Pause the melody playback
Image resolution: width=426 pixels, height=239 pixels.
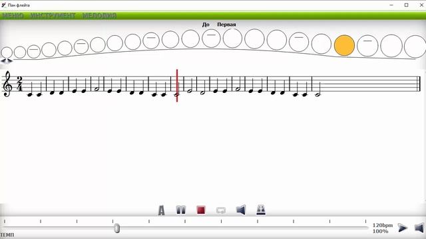coord(181,210)
